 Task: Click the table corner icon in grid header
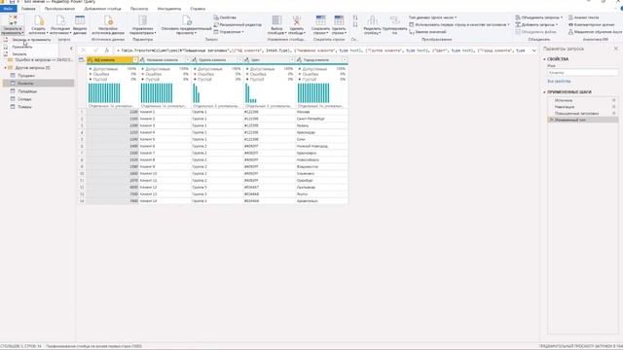point(82,60)
